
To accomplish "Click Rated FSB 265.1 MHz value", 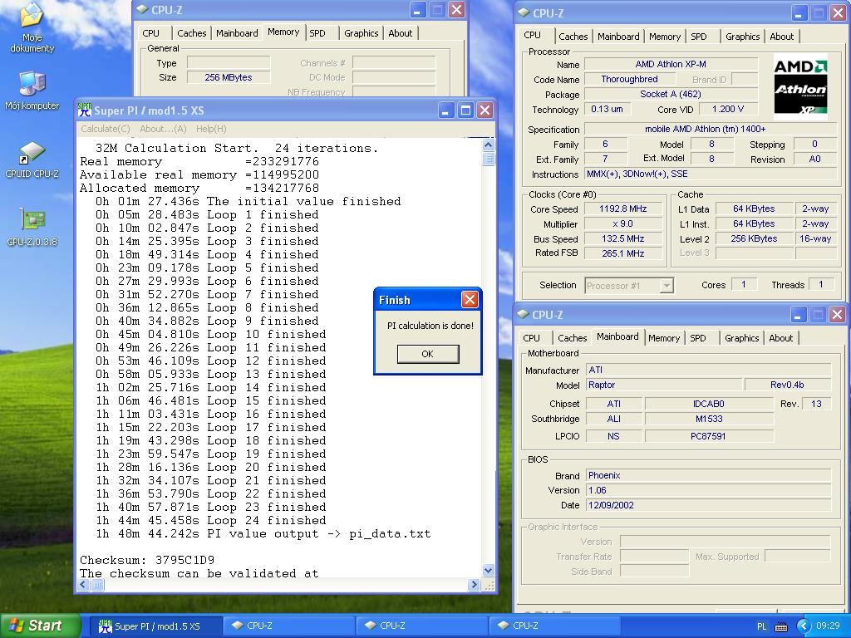I will pos(623,253).
